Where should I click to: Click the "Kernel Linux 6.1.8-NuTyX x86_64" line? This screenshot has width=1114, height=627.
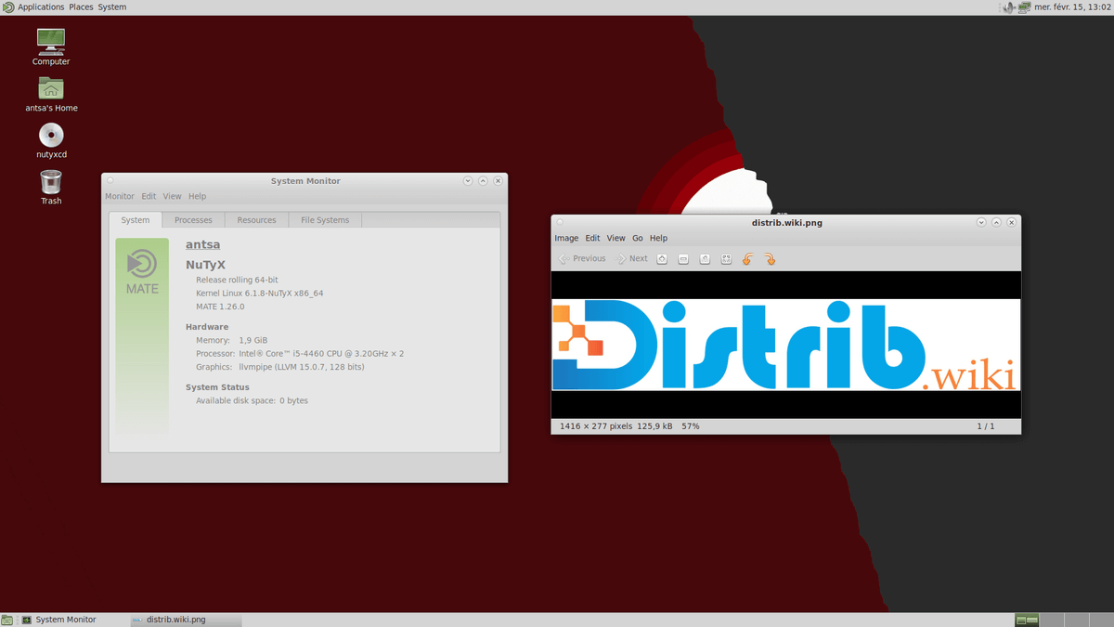pos(260,294)
